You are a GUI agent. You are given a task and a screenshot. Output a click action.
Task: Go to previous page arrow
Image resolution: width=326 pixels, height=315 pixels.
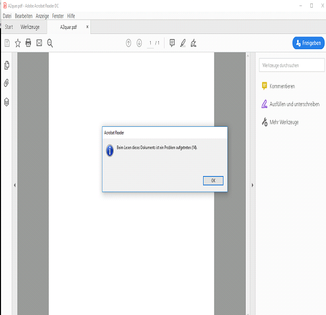128,43
